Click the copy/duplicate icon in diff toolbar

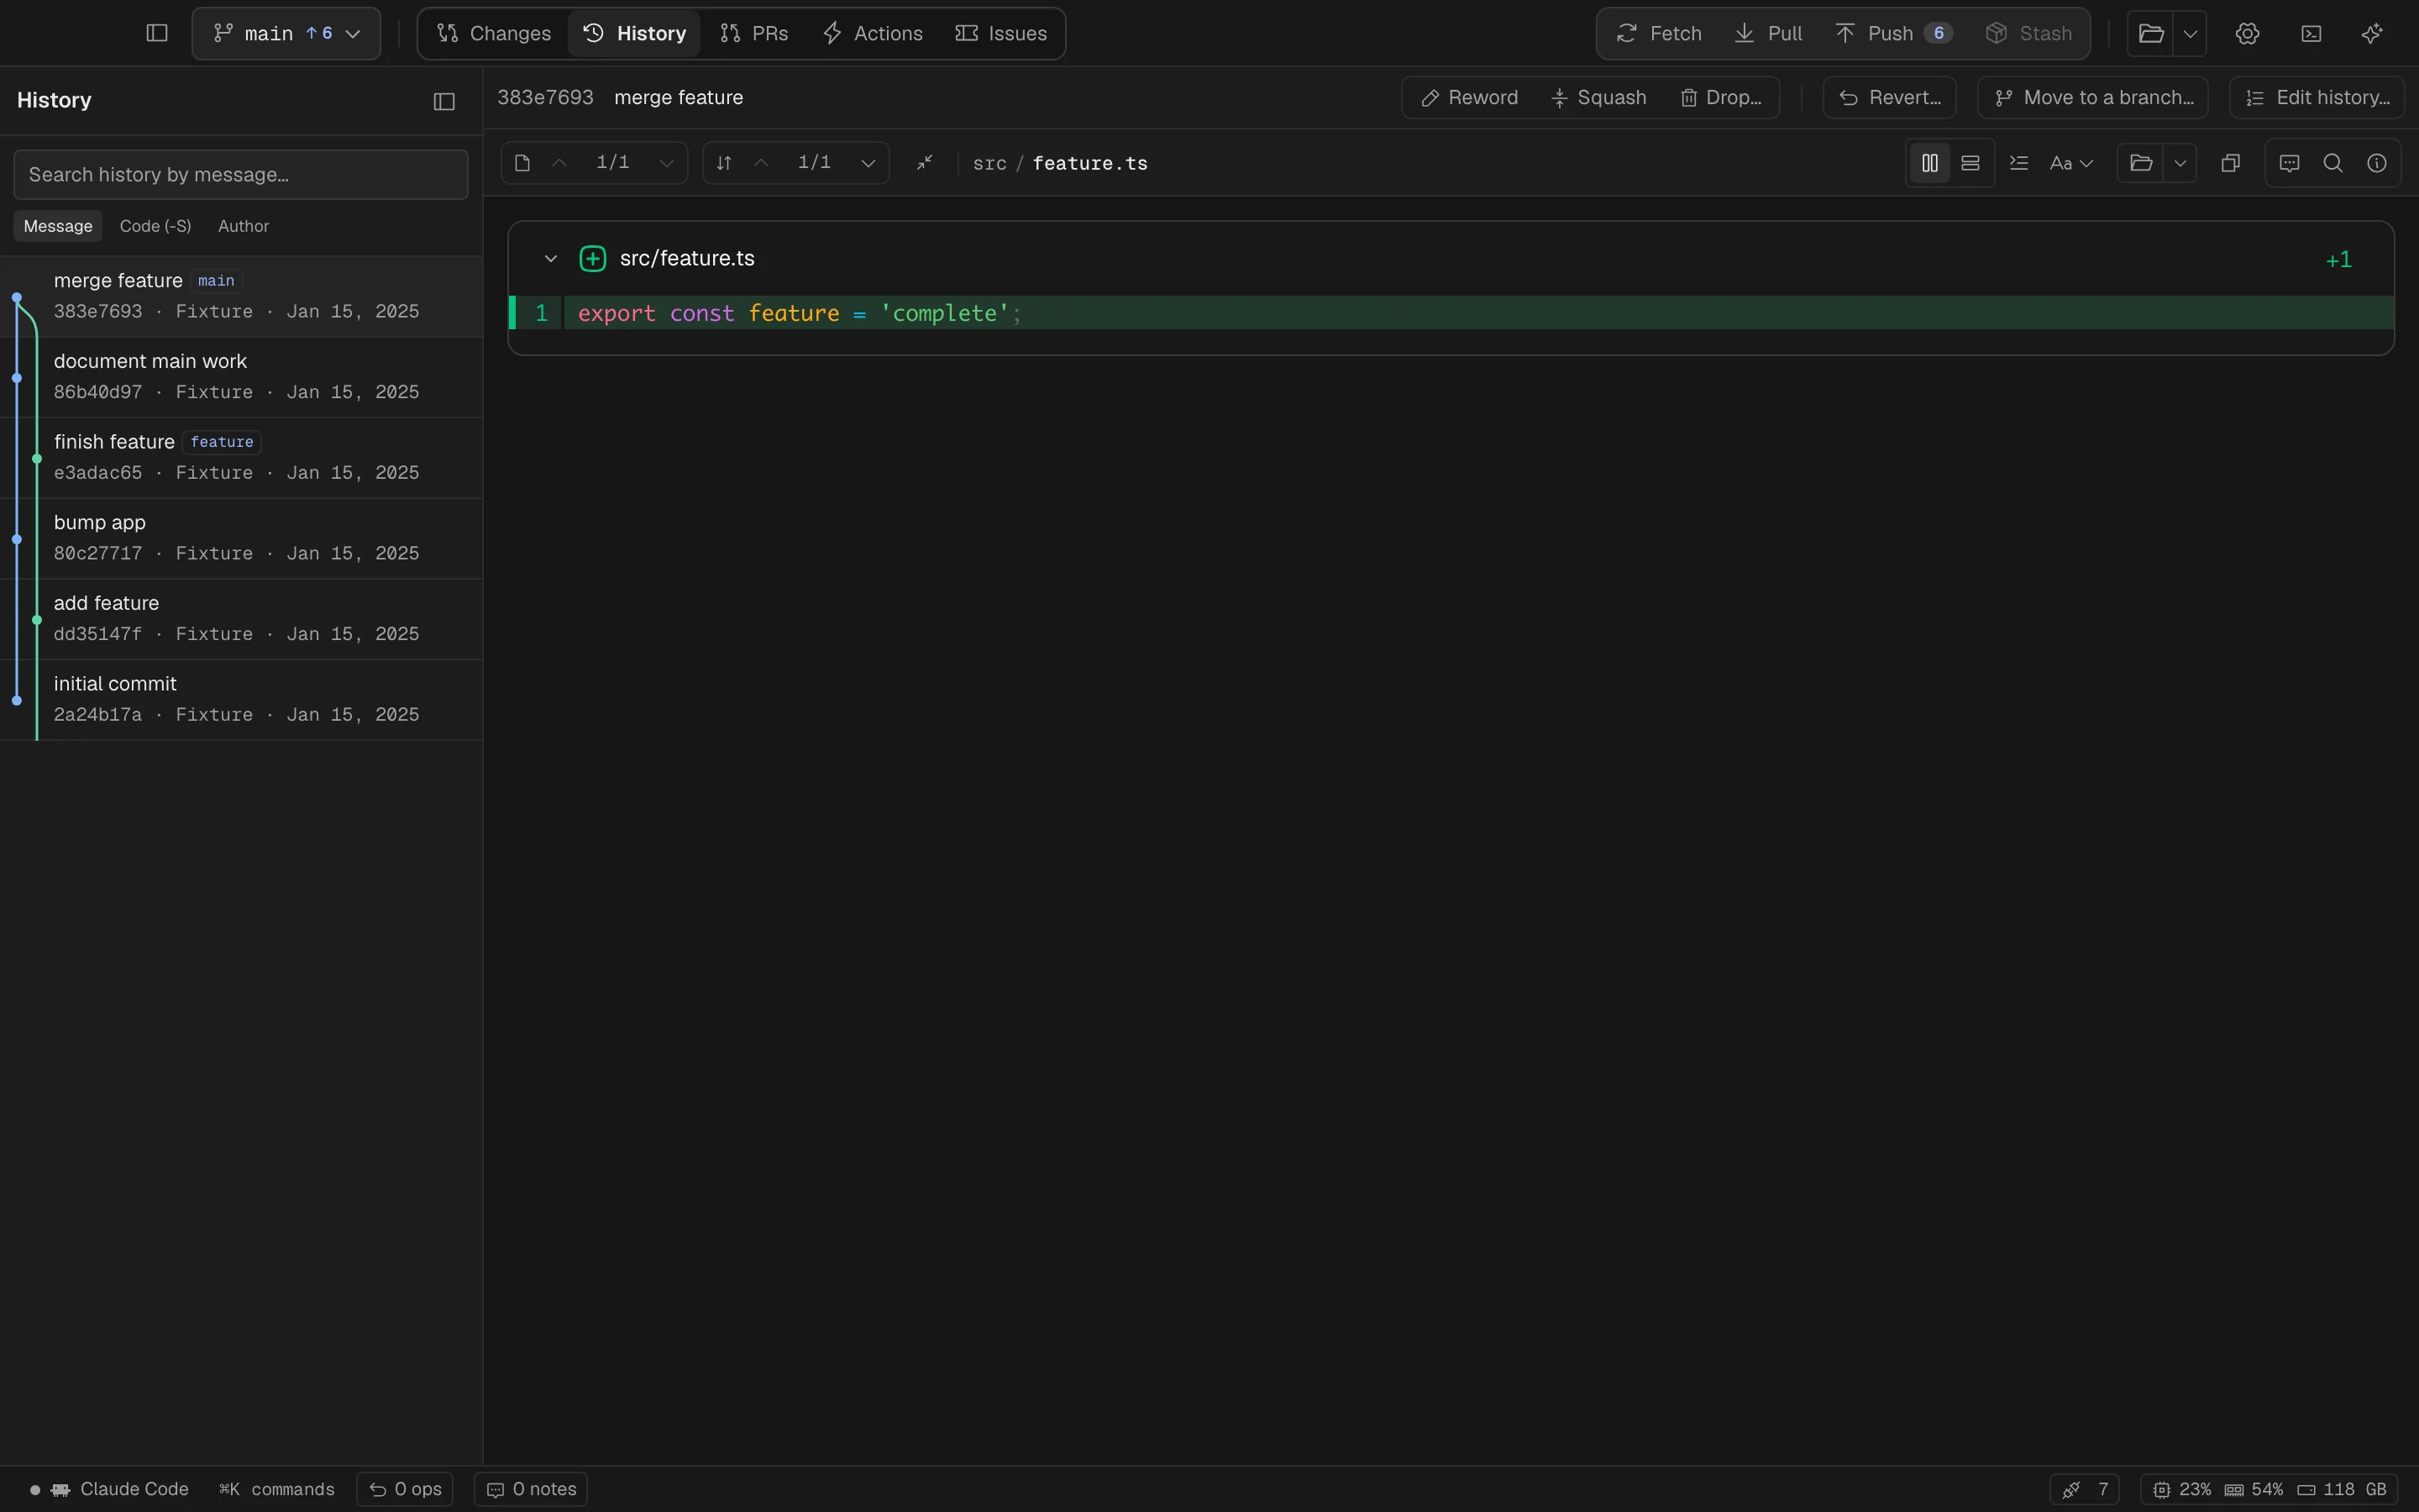(x=2230, y=163)
